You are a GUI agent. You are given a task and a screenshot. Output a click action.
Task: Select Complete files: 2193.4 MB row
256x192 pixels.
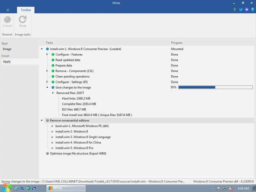click(79, 104)
